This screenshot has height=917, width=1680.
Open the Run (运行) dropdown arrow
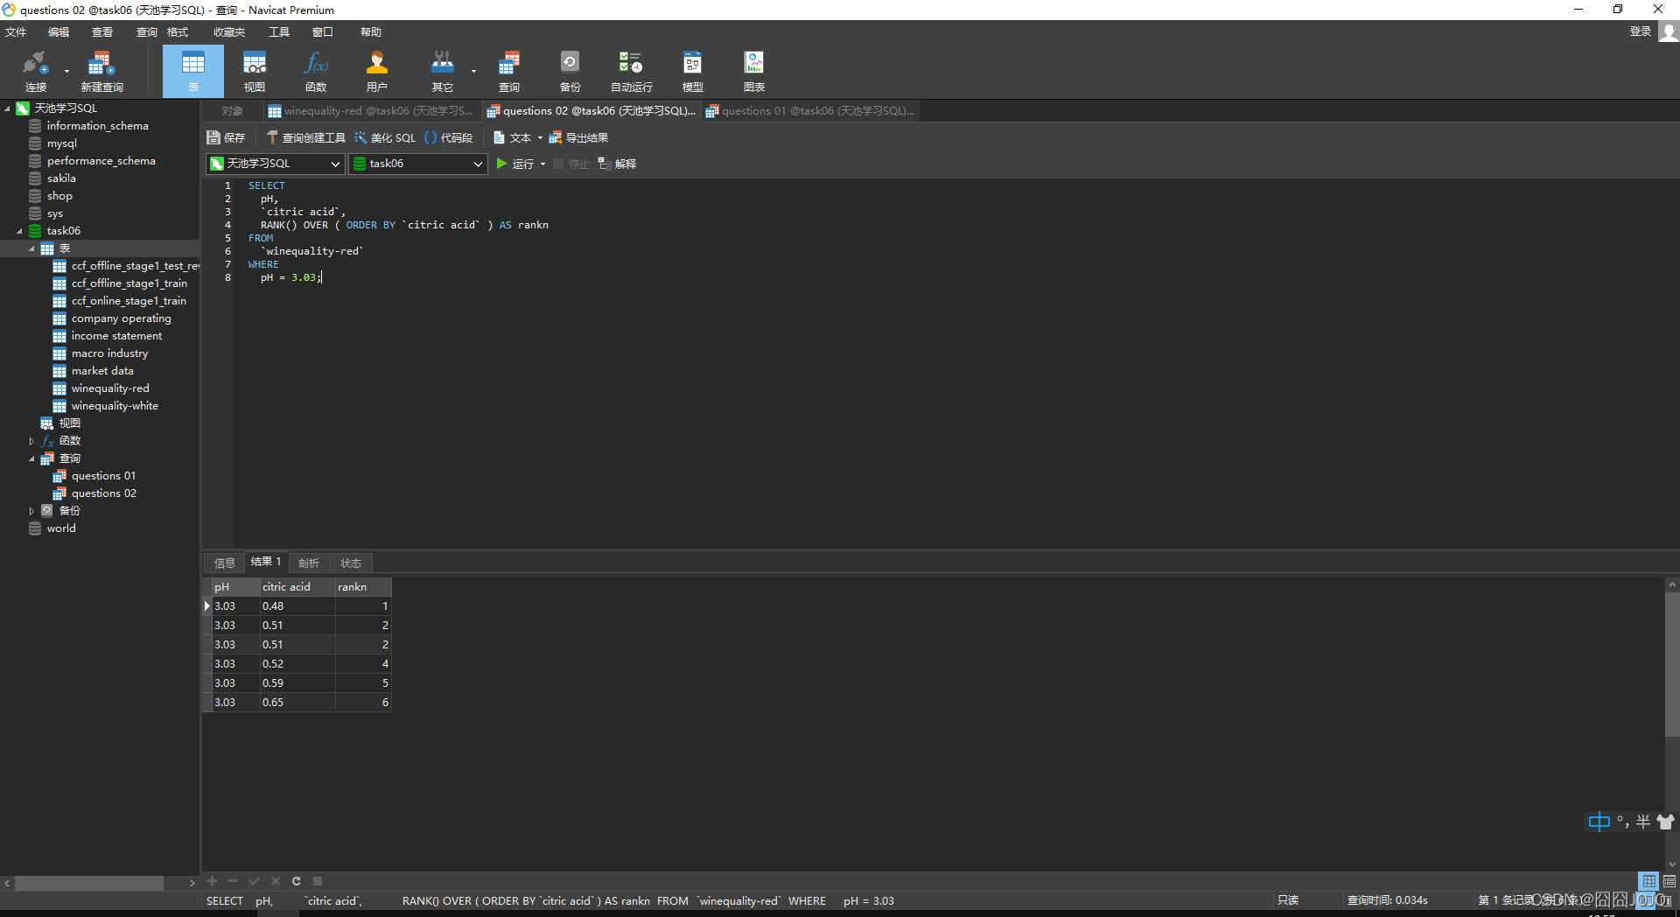coord(543,164)
